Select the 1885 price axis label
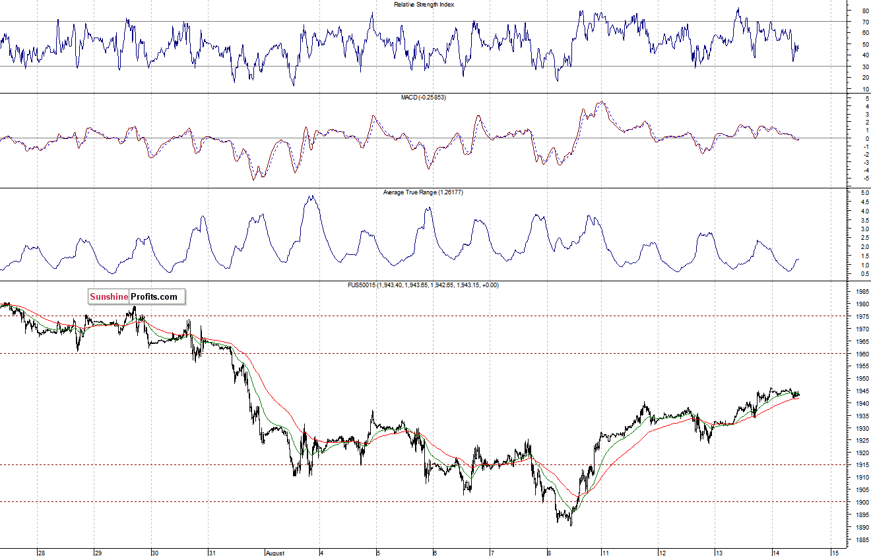871x556 pixels. coord(862,540)
